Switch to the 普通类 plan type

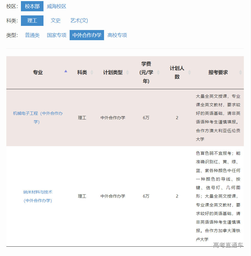(x=32, y=35)
